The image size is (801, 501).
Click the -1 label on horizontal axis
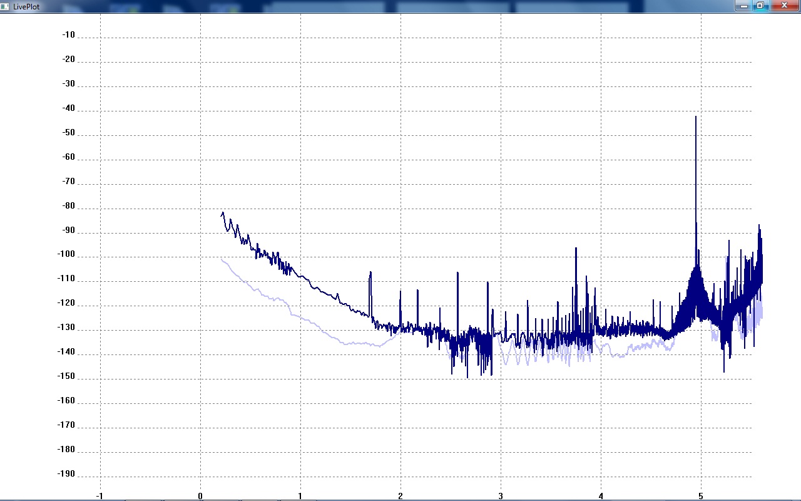(x=99, y=496)
